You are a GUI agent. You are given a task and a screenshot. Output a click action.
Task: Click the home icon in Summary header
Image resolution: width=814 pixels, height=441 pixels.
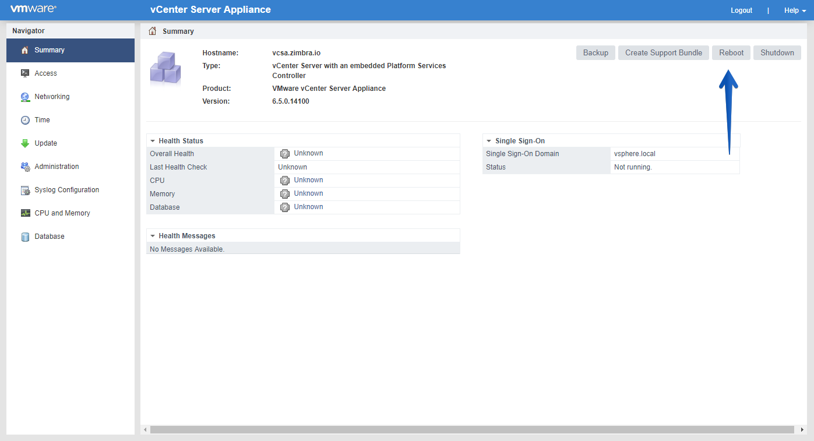coord(153,31)
